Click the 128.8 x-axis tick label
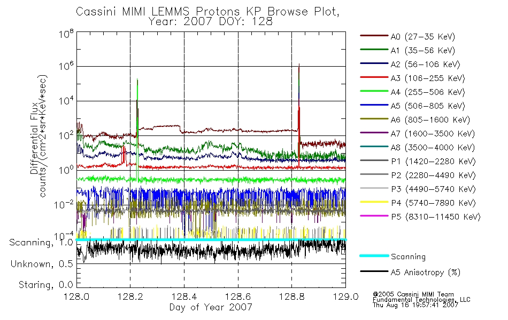508x320 pixels. point(291,297)
